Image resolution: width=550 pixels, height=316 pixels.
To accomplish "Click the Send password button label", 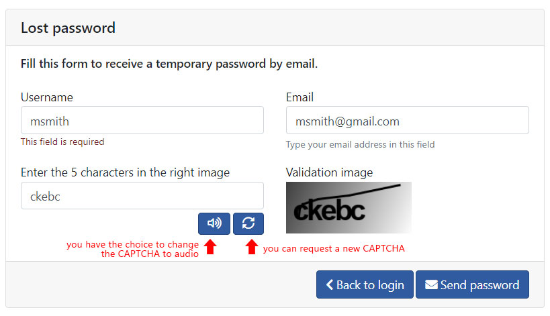I will tap(479, 285).
